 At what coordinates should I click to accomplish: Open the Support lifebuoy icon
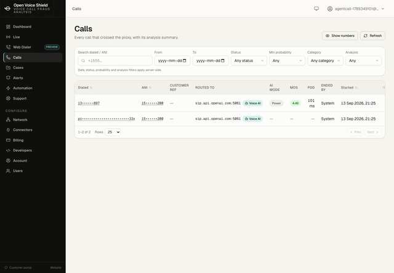click(8, 98)
